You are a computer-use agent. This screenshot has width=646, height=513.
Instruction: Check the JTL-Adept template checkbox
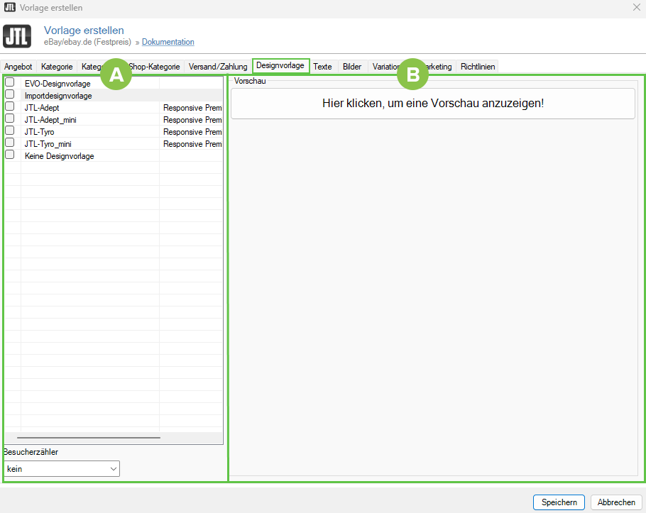(x=10, y=107)
